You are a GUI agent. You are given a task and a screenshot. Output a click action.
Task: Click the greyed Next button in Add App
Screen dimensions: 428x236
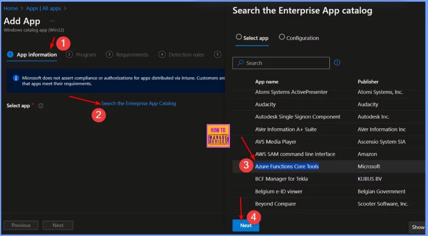(x=58, y=226)
